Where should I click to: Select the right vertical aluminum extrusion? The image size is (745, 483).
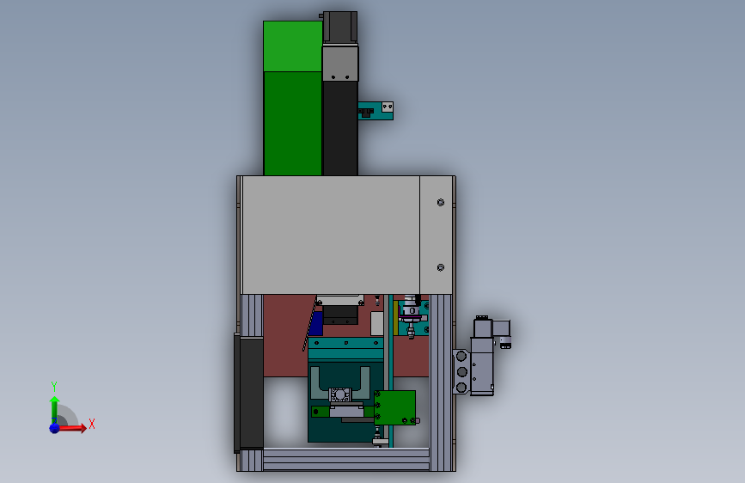(442, 382)
